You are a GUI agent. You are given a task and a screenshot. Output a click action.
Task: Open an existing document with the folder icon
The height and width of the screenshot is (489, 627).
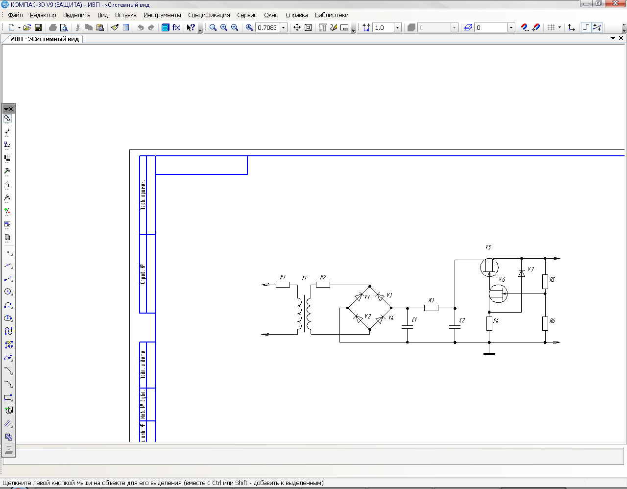pyautogui.click(x=27, y=27)
